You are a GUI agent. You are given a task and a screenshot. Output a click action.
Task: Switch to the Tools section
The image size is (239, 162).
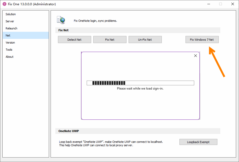point(26,50)
